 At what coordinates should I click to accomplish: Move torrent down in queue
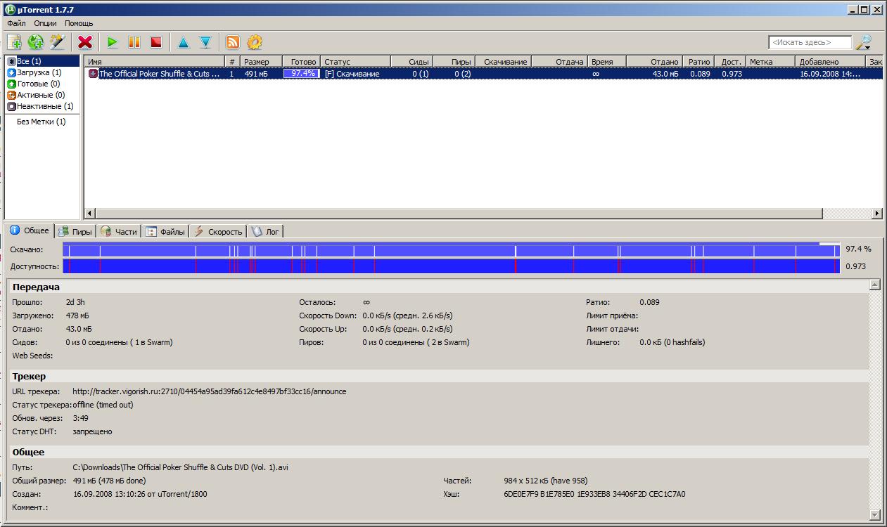coord(205,42)
